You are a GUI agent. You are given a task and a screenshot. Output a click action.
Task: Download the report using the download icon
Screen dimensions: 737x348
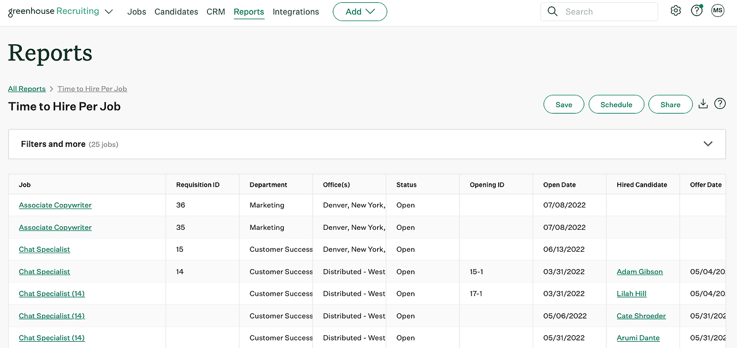703,104
